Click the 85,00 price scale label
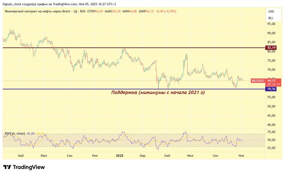This screenshot has width=285, height=175. click(271, 42)
